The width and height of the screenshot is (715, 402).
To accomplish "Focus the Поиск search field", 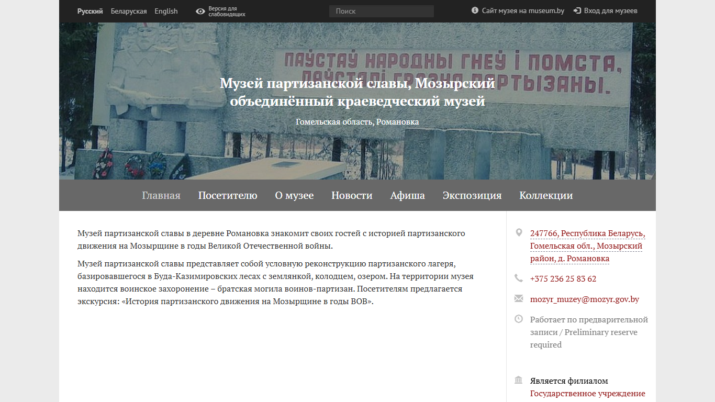I will 382,11.
